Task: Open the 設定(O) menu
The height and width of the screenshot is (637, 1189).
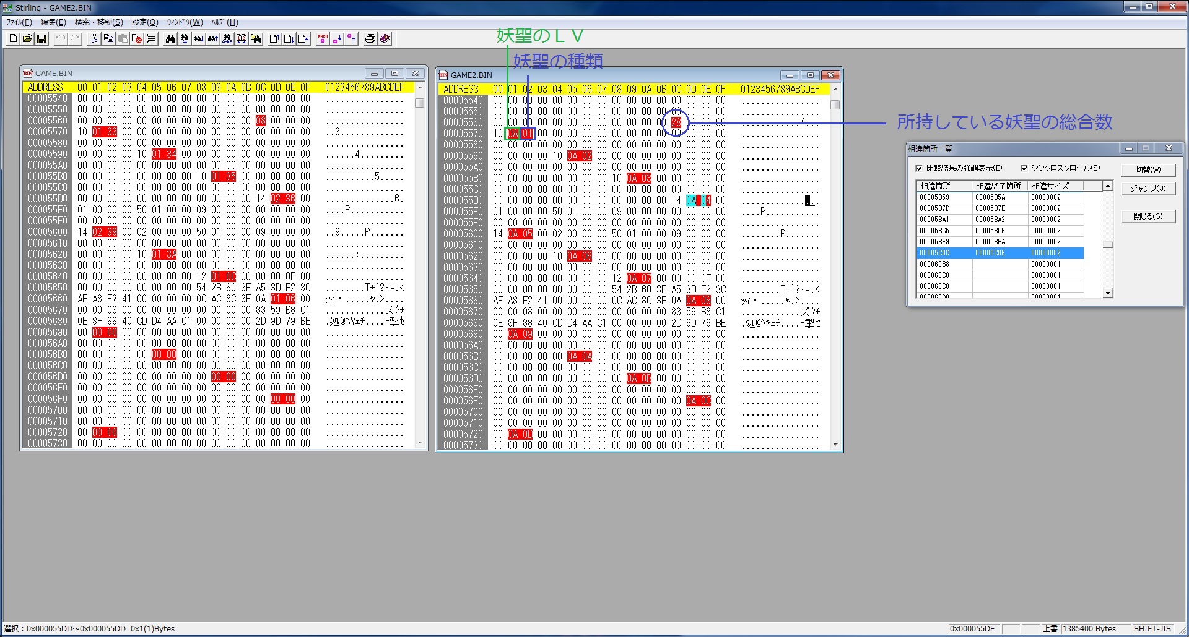Action: (145, 22)
